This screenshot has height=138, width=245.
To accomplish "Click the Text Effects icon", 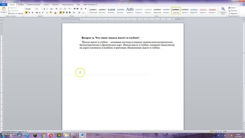I will tap(47, 13).
